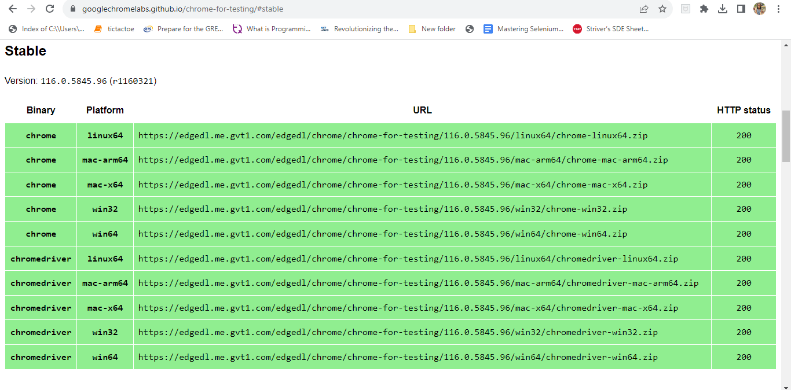Click globe bookmark icon after New folder
This screenshot has width=791, height=390.
pyautogui.click(x=470, y=29)
